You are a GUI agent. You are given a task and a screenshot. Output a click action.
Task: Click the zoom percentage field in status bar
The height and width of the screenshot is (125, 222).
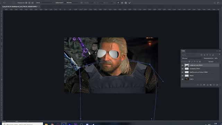click(4, 121)
